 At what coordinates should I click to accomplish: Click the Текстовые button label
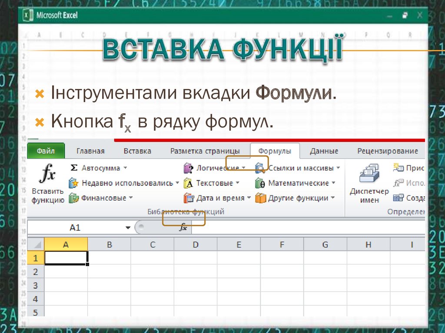(215, 183)
